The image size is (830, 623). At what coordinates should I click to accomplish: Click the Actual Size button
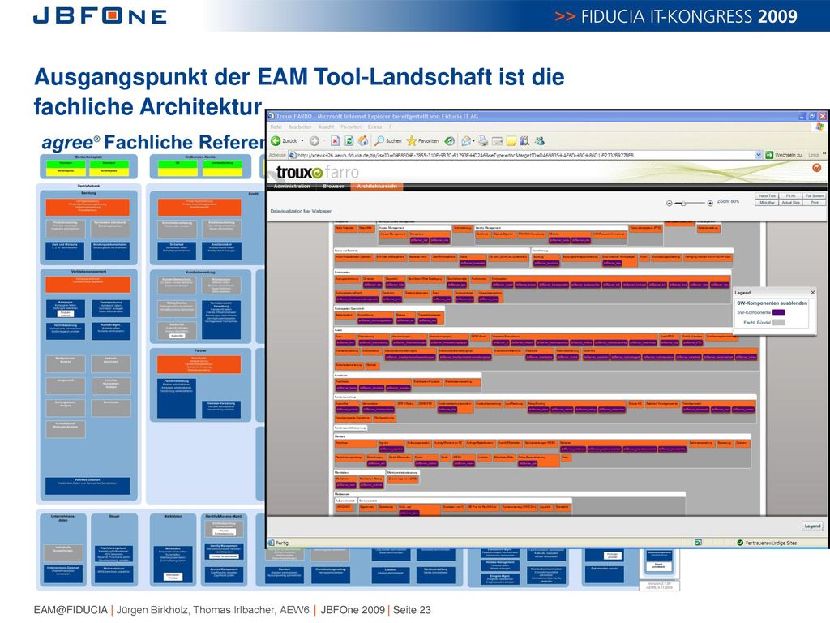(791, 202)
